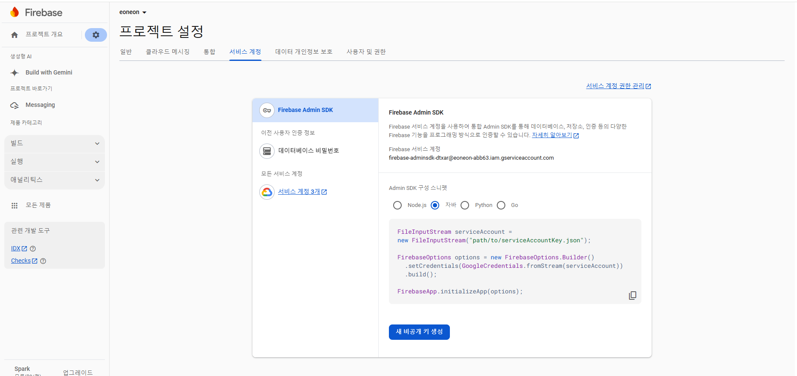Screen dimensions: 797x376
Task: Click the service account email address text
Action: coord(471,158)
